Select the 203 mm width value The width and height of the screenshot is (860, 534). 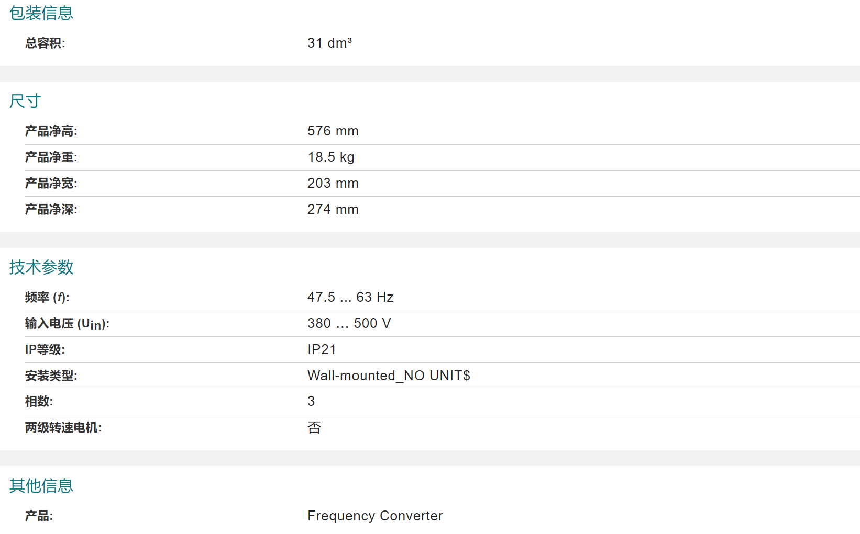click(x=333, y=183)
